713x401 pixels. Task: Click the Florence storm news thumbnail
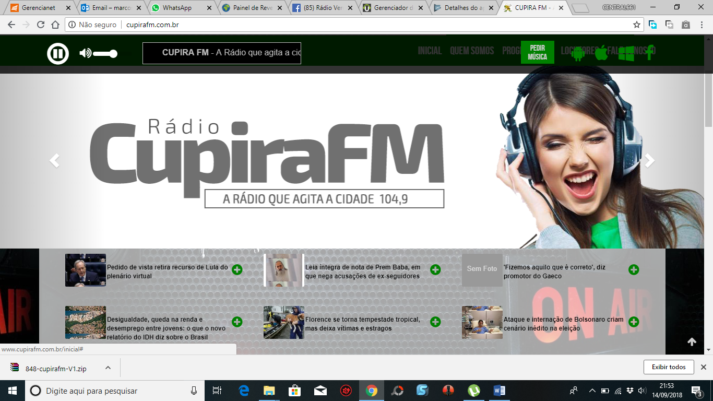click(x=284, y=322)
